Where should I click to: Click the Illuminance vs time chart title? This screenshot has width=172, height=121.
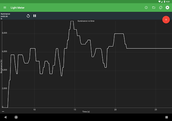tap(86, 21)
